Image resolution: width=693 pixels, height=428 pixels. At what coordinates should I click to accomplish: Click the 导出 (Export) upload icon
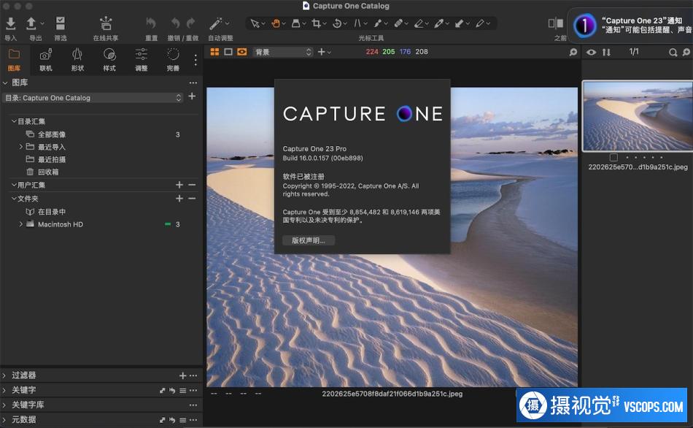pos(31,23)
